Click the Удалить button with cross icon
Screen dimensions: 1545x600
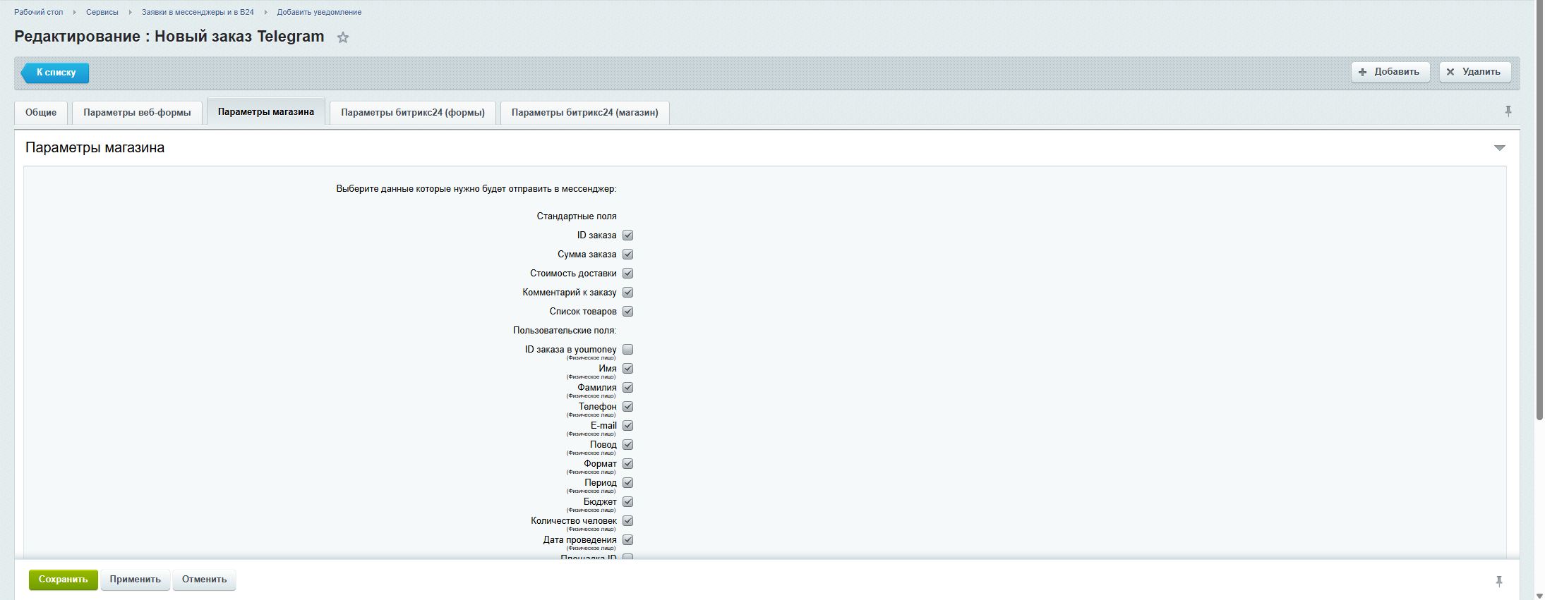[x=1474, y=72]
